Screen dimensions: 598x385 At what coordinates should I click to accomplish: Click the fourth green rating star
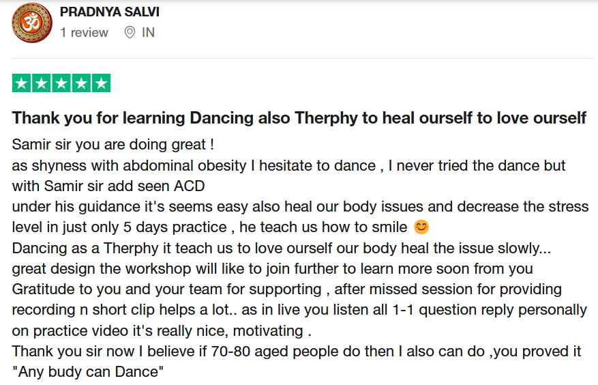pos(81,83)
